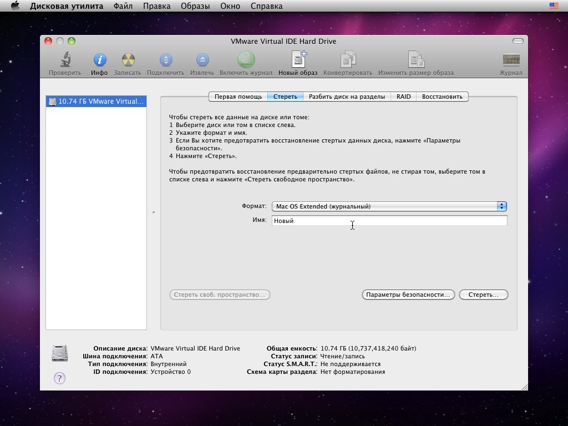Viewport: 568px width, 426px height.
Task: Select the 10.74 ГБ VMware disk in sidebar
Action: tap(97, 102)
